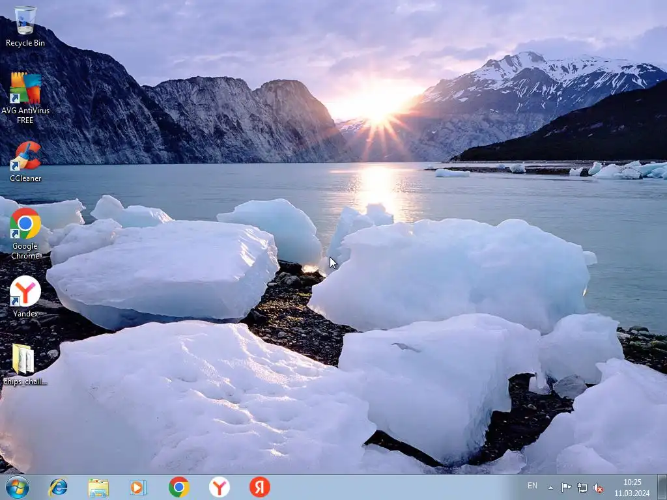Image resolution: width=667 pixels, height=500 pixels.
Task: Select the Google Chrome desktop shortcut
Action: pyautogui.click(x=25, y=234)
